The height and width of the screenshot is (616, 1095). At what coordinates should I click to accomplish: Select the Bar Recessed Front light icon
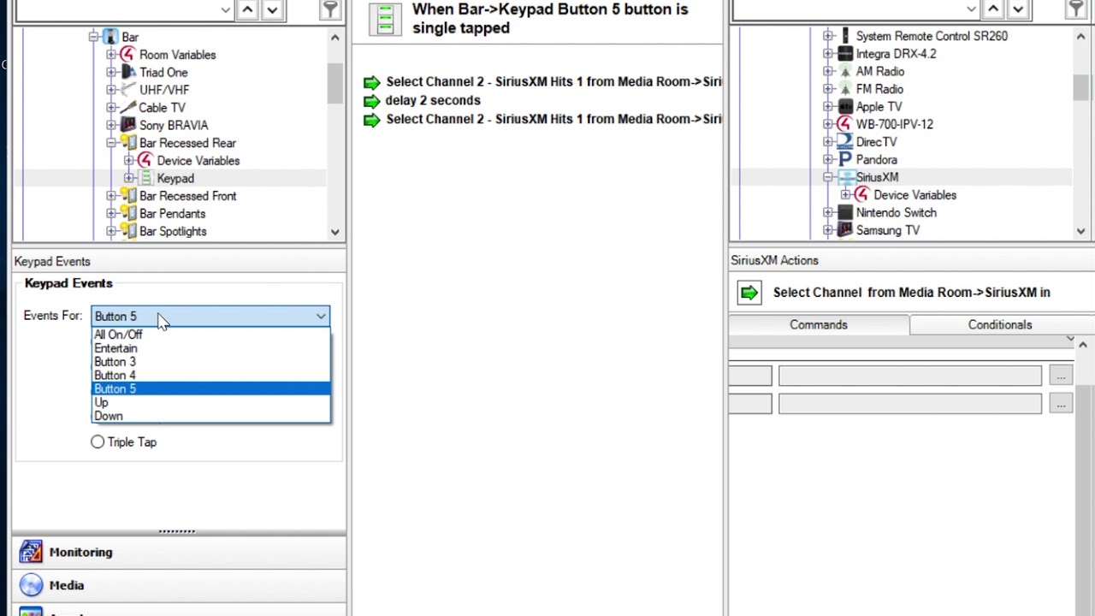point(127,196)
